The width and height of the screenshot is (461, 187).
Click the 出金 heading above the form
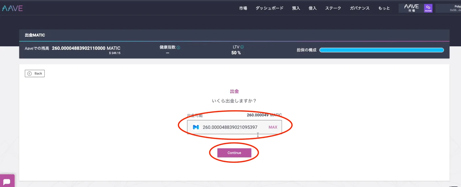click(234, 91)
